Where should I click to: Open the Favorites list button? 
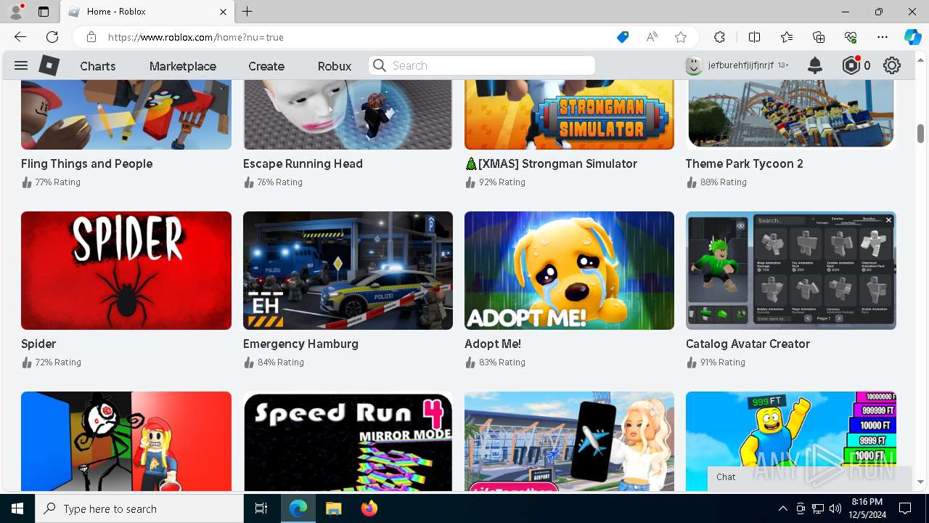pos(787,37)
